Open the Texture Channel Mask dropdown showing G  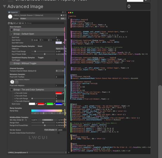[60, 71]
